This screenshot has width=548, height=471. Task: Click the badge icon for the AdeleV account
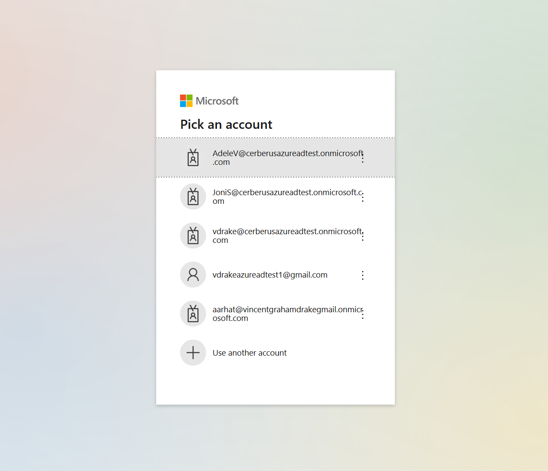(x=193, y=157)
